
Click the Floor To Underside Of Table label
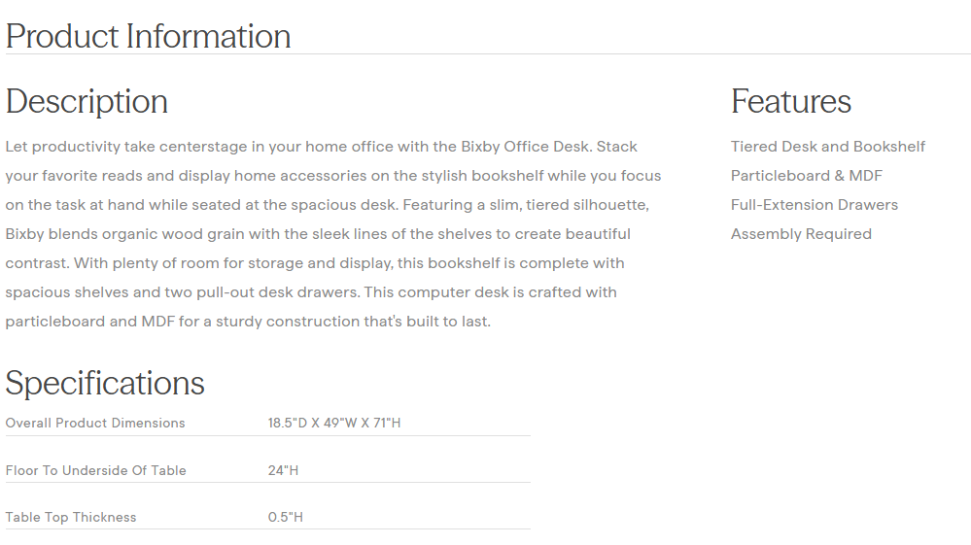pyautogui.click(x=95, y=470)
